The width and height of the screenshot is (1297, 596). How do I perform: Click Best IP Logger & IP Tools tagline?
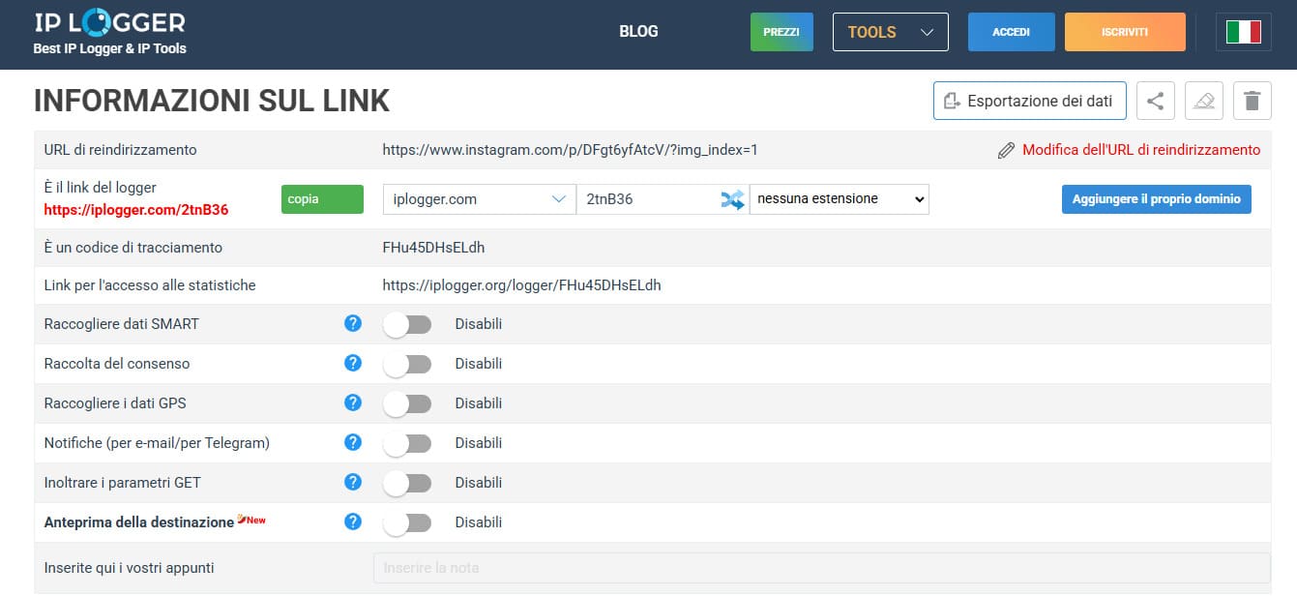pyautogui.click(x=110, y=48)
